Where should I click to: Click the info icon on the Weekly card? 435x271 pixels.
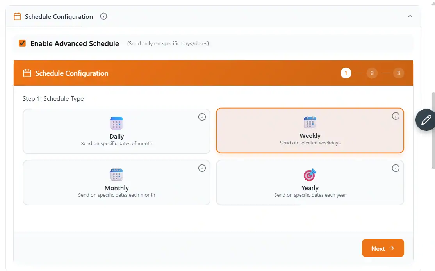396,116
